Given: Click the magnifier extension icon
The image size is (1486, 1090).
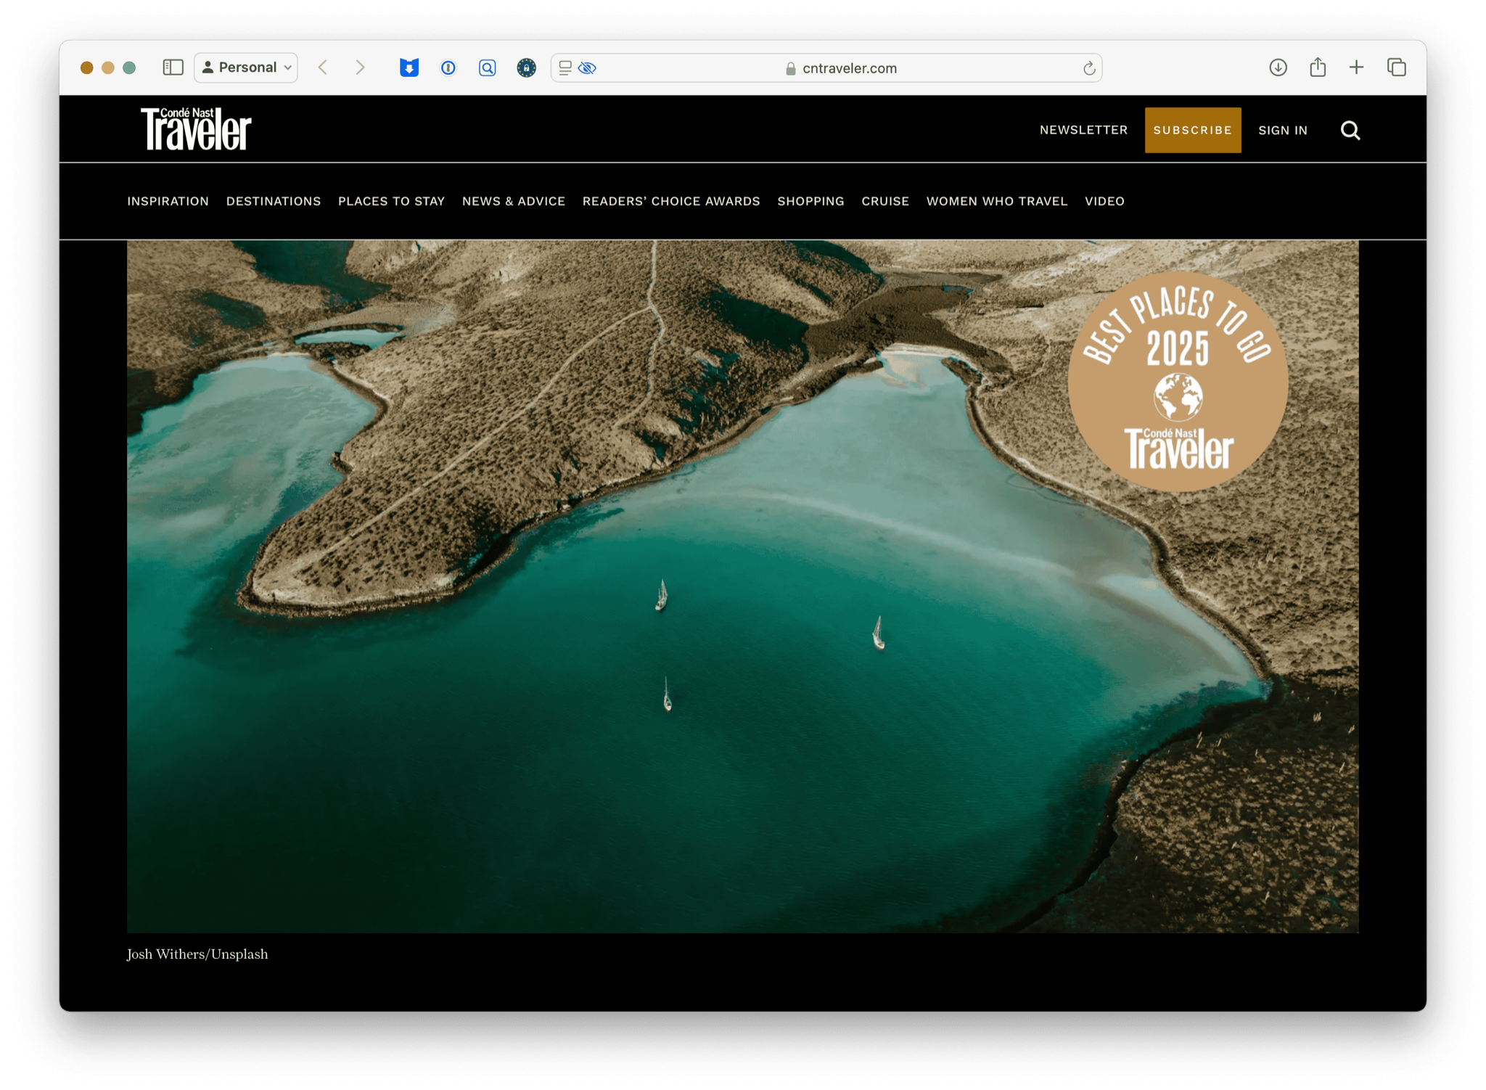Looking at the screenshot, I should [488, 67].
